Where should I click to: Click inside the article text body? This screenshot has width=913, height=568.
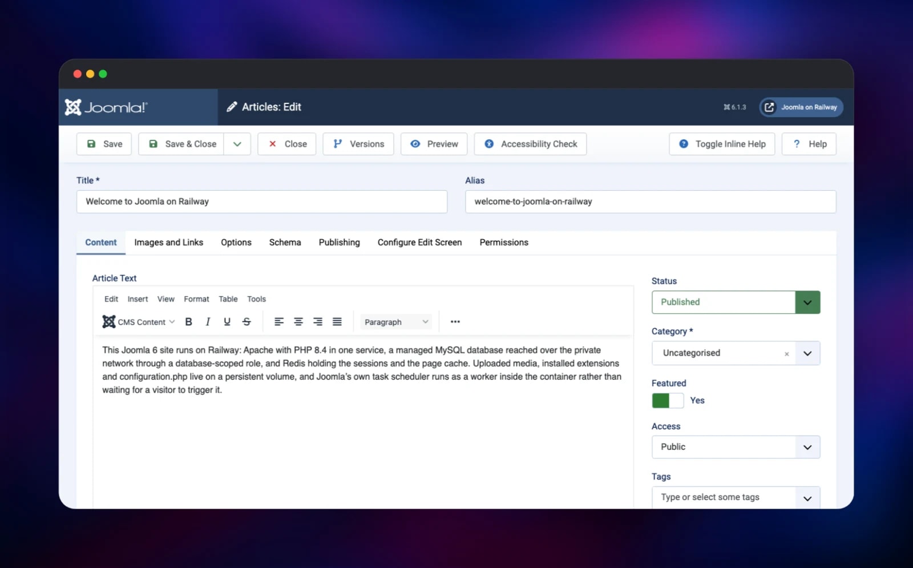pyautogui.click(x=363, y=422)
